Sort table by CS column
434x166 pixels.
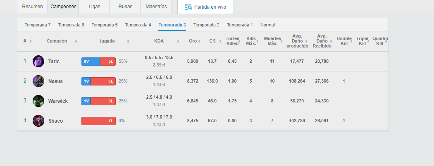click(x=212, y=41)
